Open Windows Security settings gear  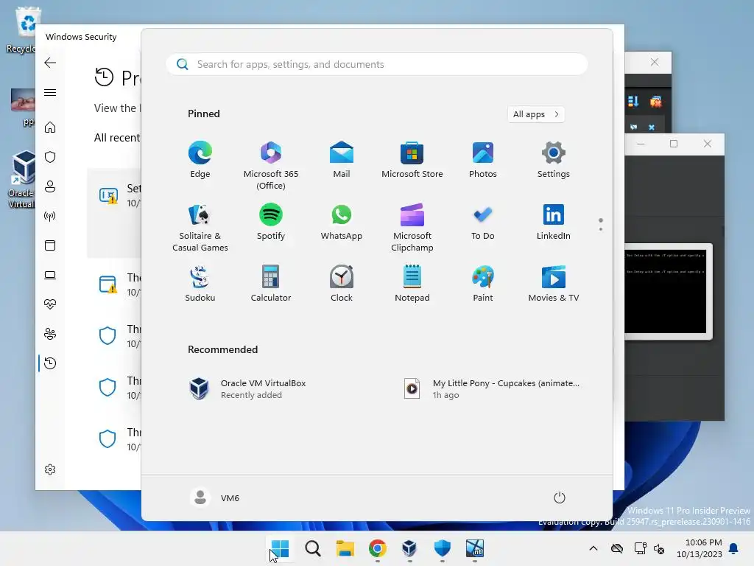click(x=50, y=469)
